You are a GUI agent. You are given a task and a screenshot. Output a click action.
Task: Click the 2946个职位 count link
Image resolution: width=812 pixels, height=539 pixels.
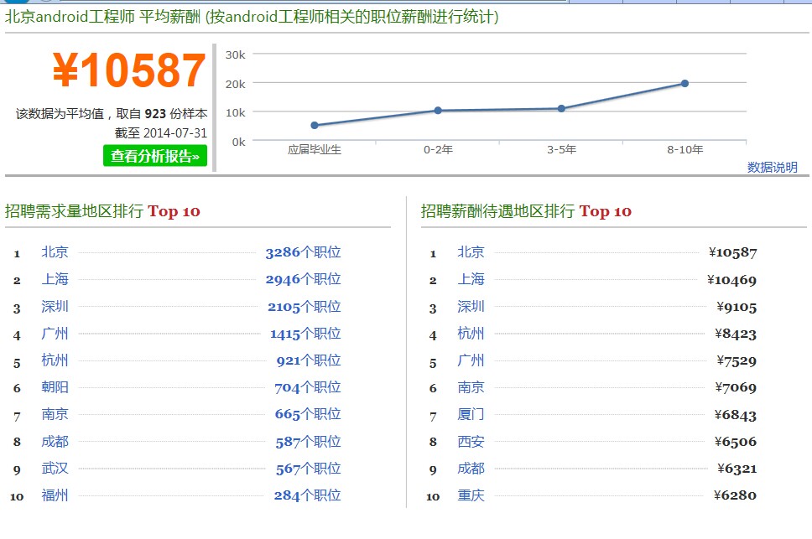click(303, 279)
